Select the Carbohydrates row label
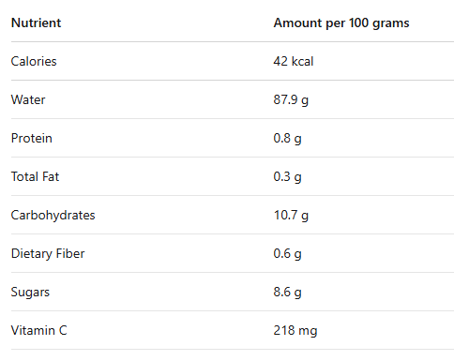Image resolution: width=454 pixels, height=361 pixels. tap(53, 216)
